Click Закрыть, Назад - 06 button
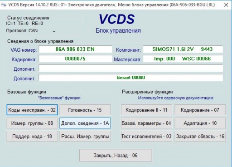 pos(116,155)
